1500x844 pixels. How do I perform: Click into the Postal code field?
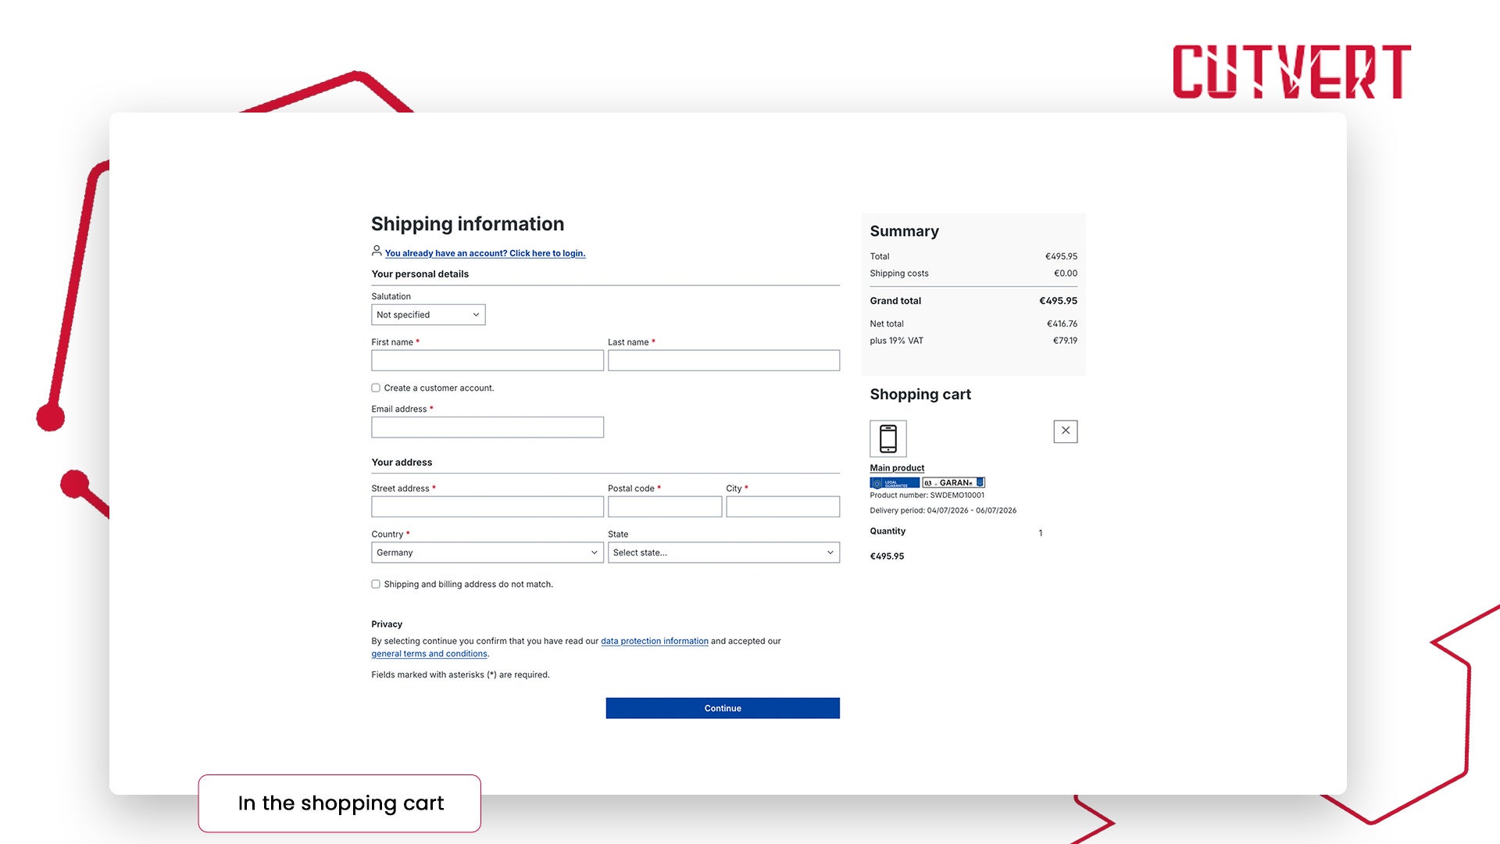click(x=665, y=506)
